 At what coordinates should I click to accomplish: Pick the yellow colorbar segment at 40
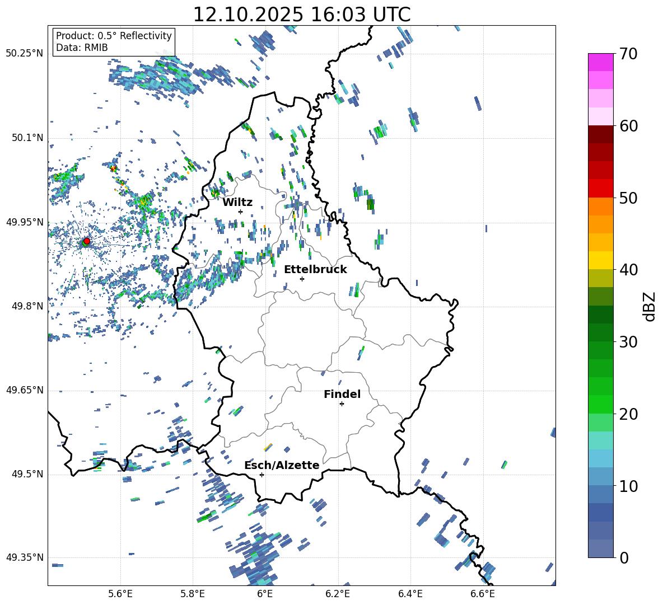pos(600,260)
